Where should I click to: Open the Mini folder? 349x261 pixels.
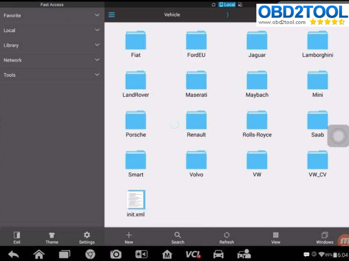317,84
